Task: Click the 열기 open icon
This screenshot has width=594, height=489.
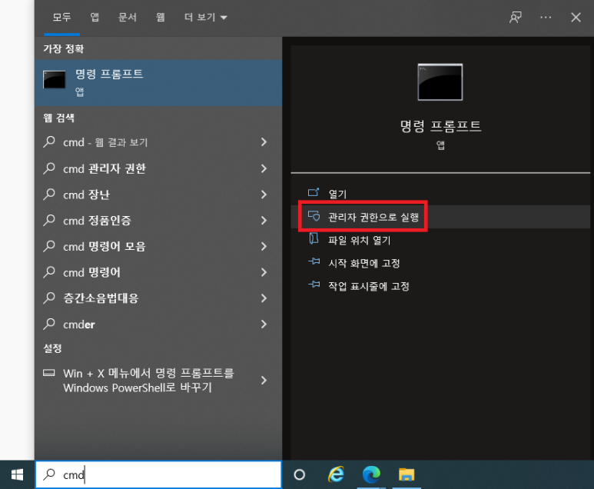Action: pos(314,192)
